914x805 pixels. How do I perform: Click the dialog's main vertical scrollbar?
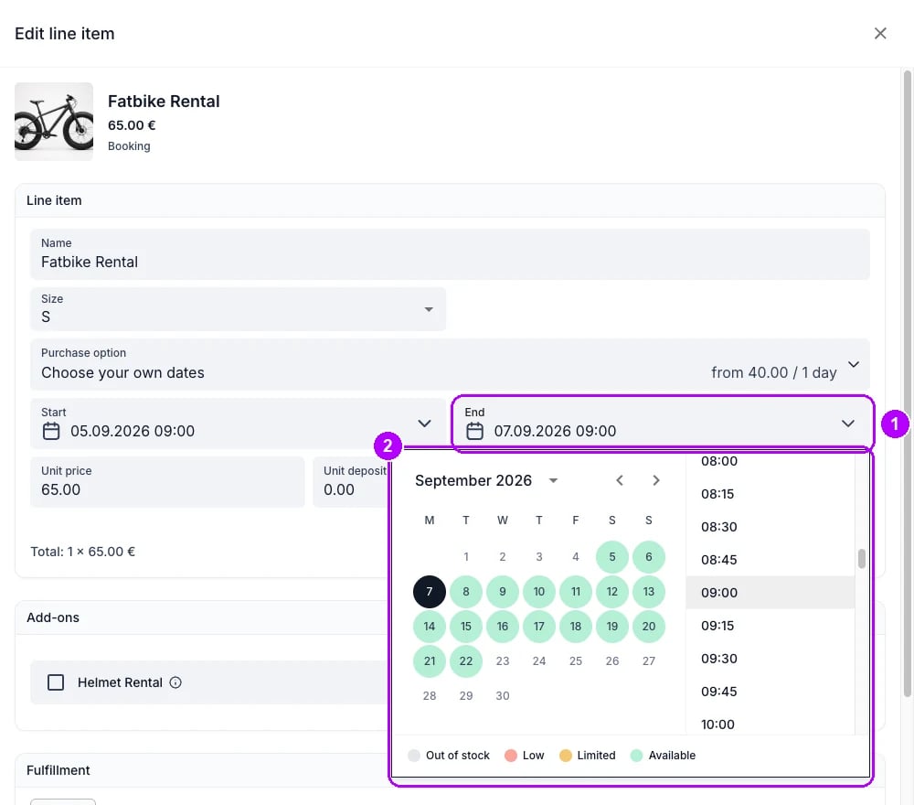pyautogui.click(x=907, y=383)
